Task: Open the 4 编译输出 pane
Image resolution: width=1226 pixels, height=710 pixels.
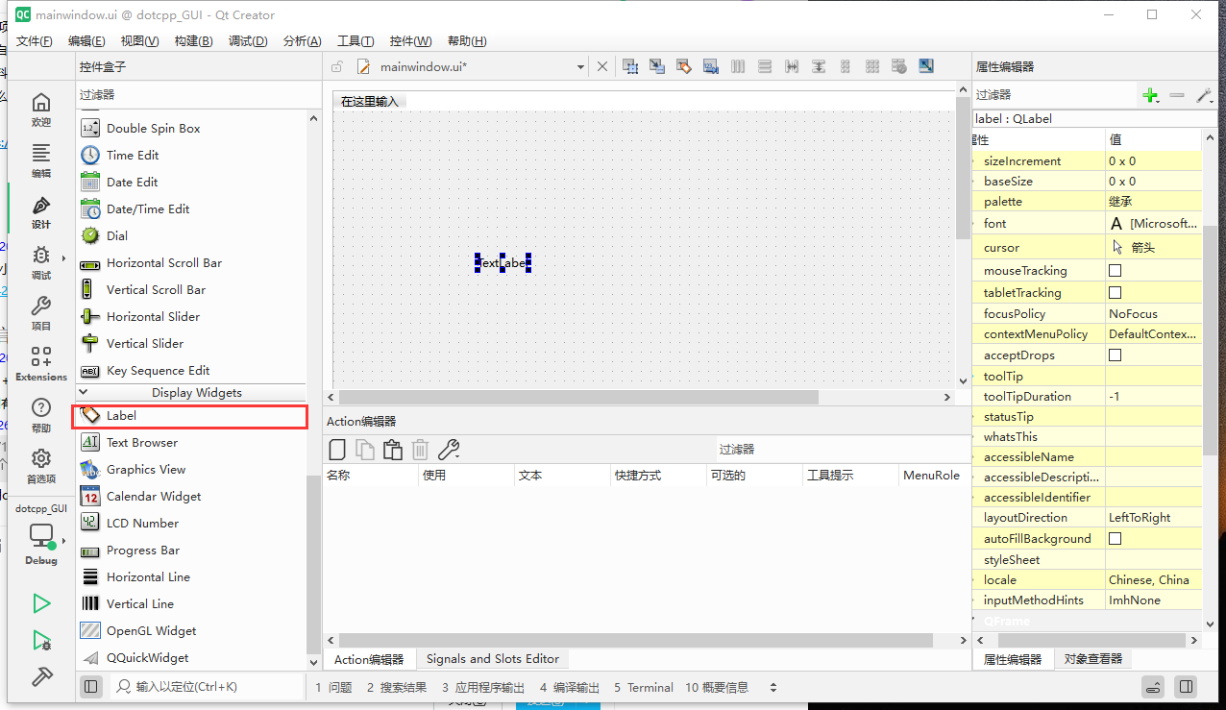Action: point(570,688)
